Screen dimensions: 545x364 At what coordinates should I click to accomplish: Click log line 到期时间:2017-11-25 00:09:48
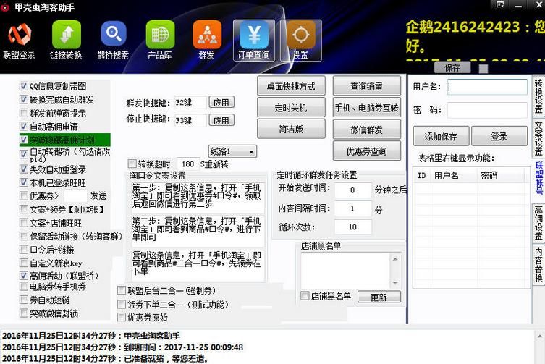click(123, 347)
